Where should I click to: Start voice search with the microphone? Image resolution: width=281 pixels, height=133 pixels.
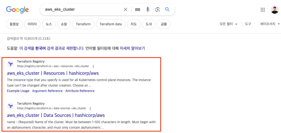tap(148, 9)
